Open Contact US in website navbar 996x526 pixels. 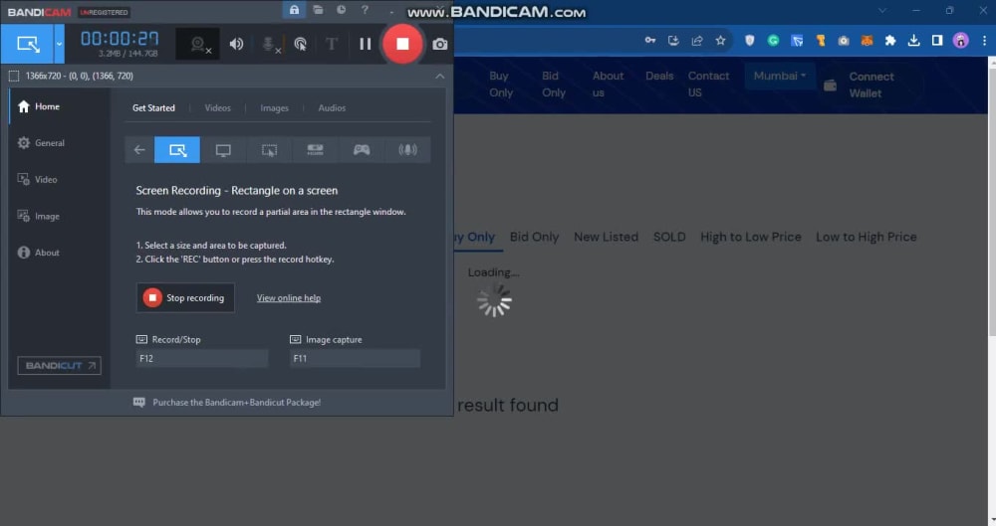click(708, 85)
